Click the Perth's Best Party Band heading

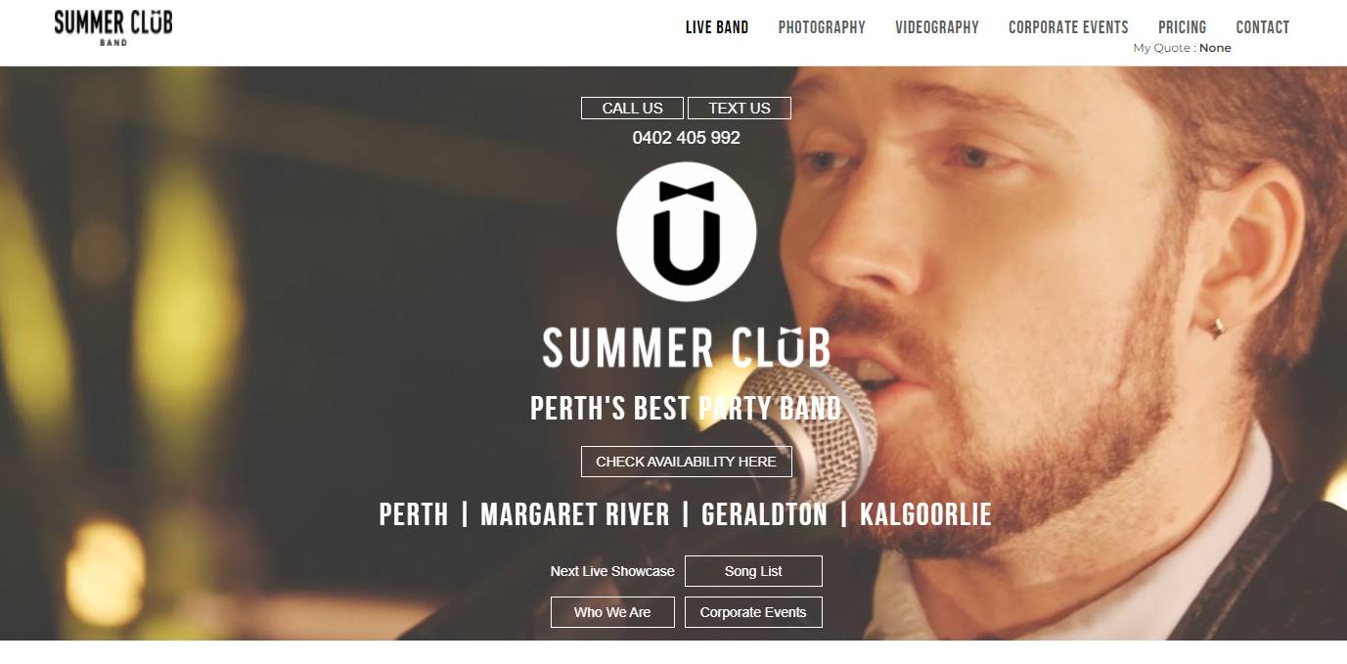click(x=686, y=408)
